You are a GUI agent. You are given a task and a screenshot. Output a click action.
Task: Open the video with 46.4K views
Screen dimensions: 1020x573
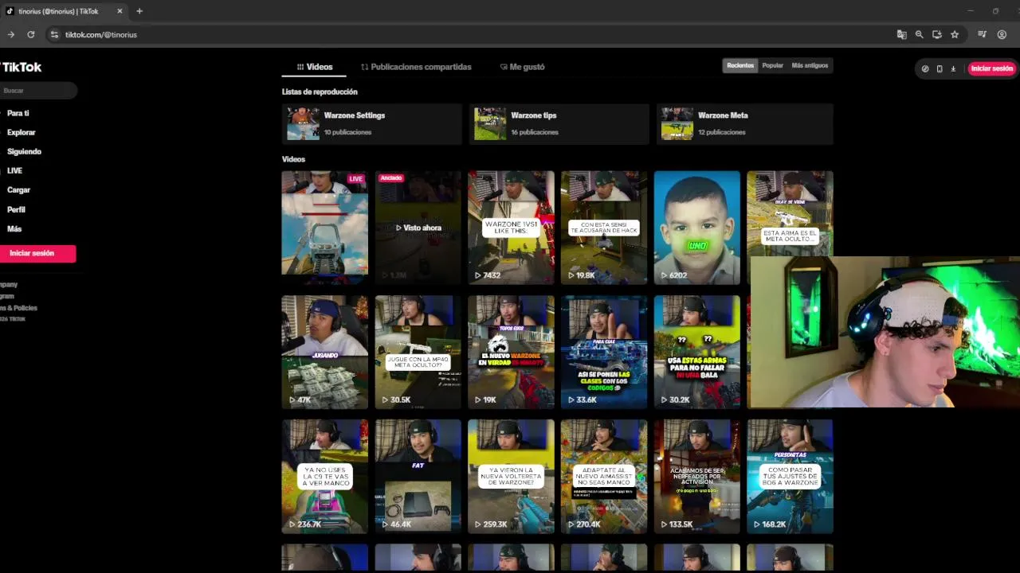(418, 476)
